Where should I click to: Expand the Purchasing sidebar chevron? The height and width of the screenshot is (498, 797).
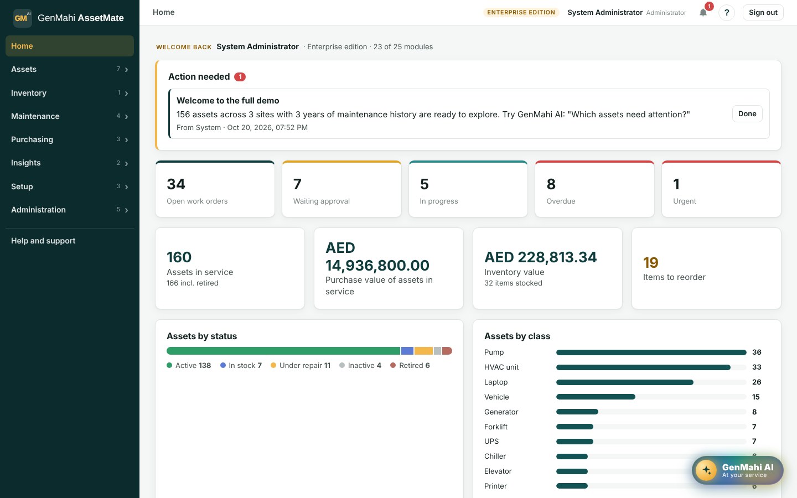127,140
